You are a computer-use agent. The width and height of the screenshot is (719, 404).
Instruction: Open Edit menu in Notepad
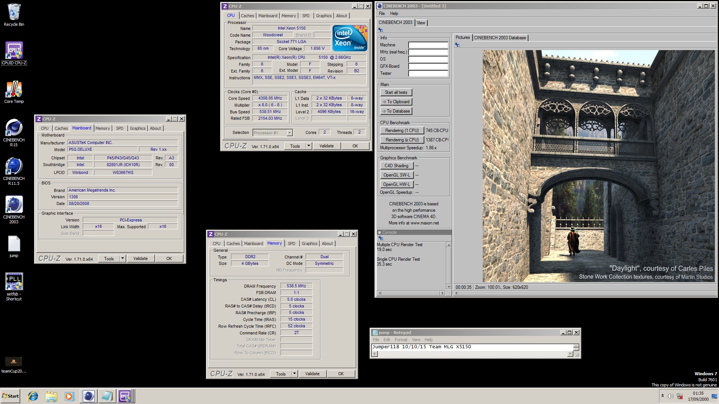[387, 340]
